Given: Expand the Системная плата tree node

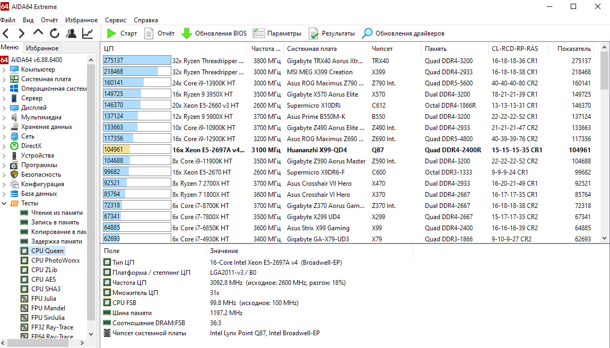Looking at the screenshot, I should [4, 79].
